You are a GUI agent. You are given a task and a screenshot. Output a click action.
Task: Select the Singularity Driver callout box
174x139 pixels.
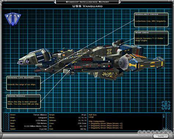[151, 20]
